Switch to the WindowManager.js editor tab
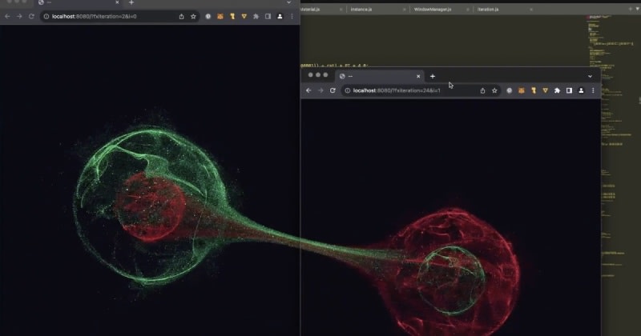The height and width of the screenshot is (336, 641). (433, 9)
